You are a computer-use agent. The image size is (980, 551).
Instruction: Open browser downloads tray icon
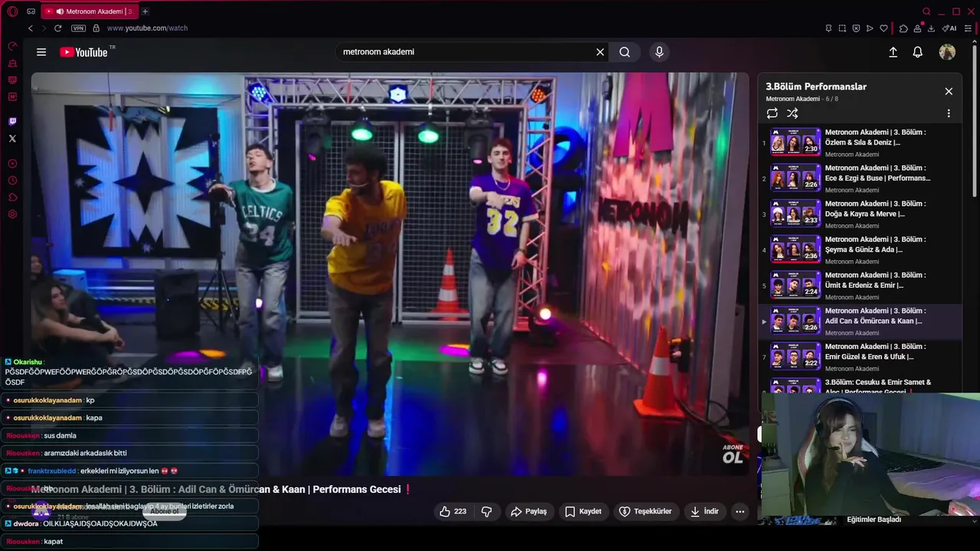[931, 28]
